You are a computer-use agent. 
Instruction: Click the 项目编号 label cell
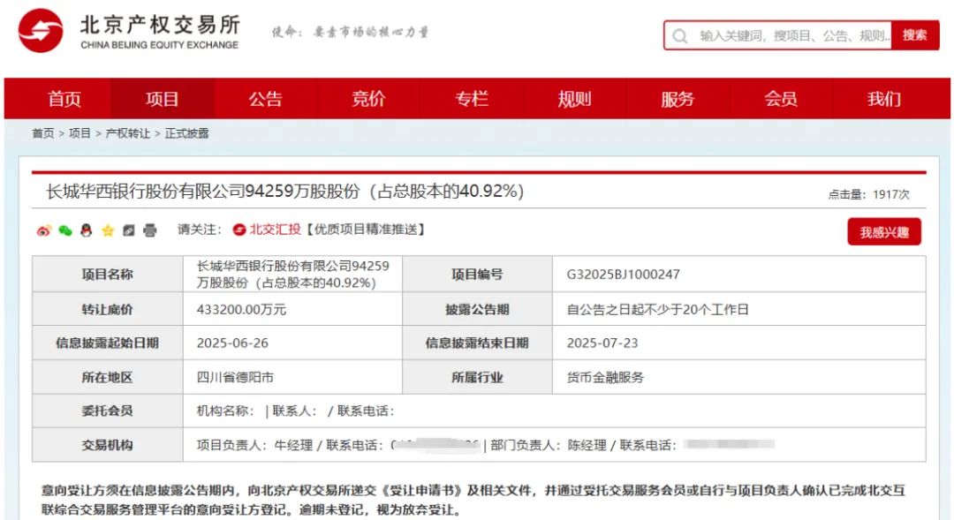coord(478,275)
